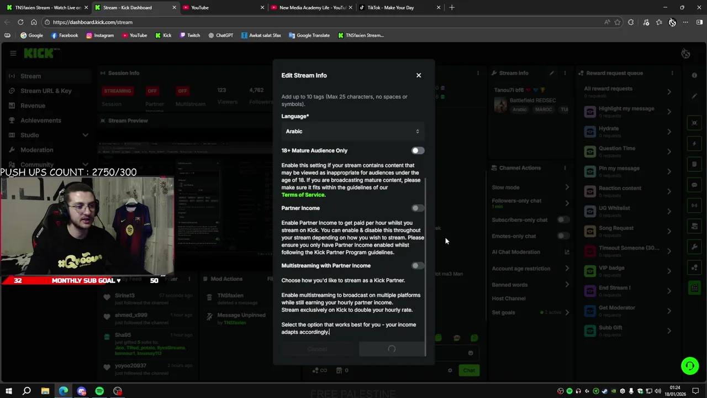Expand Account age restriction settings

[567, 269]
